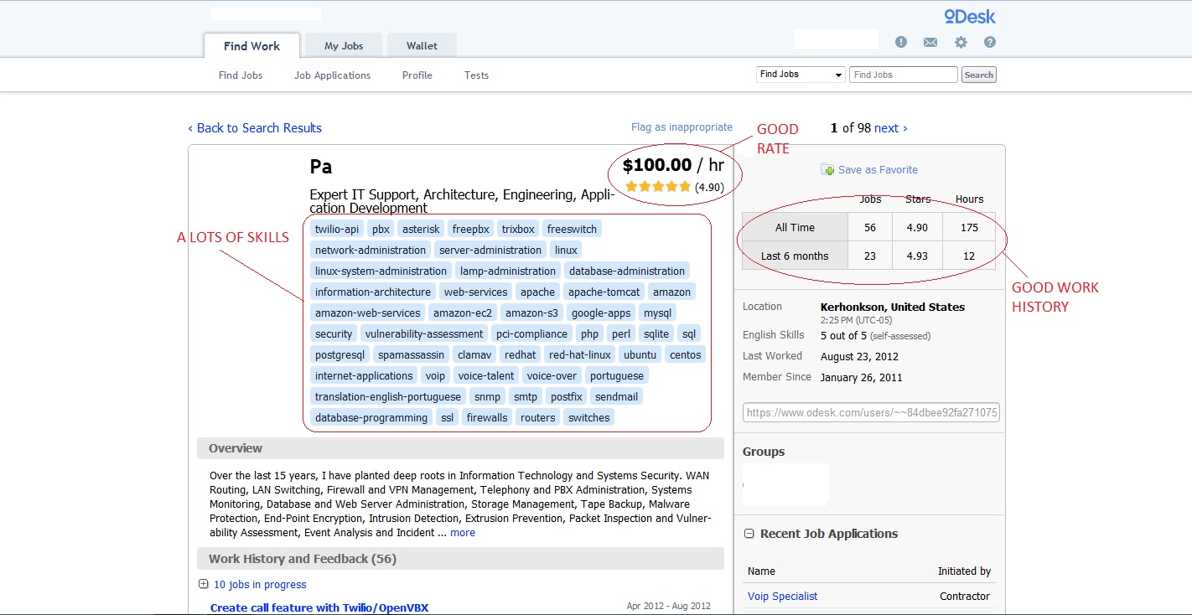The width and height of the screenshot is (1192, 615).
Task: Open the Find Jobs search type dropdown
Action: click(800, 75)
